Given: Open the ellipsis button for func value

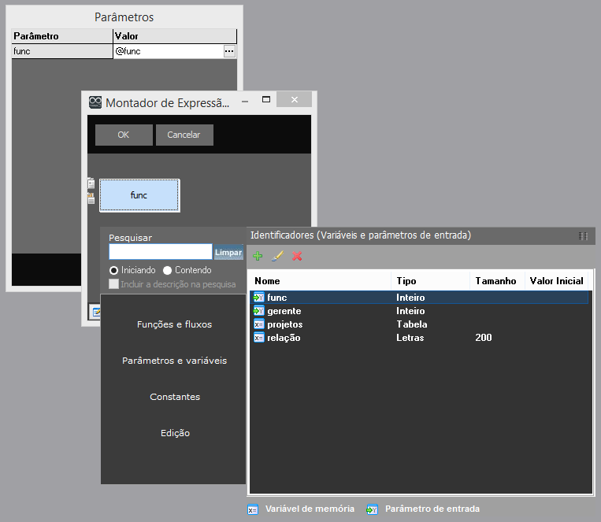Looking at the screenshot, I should point(229,51).
